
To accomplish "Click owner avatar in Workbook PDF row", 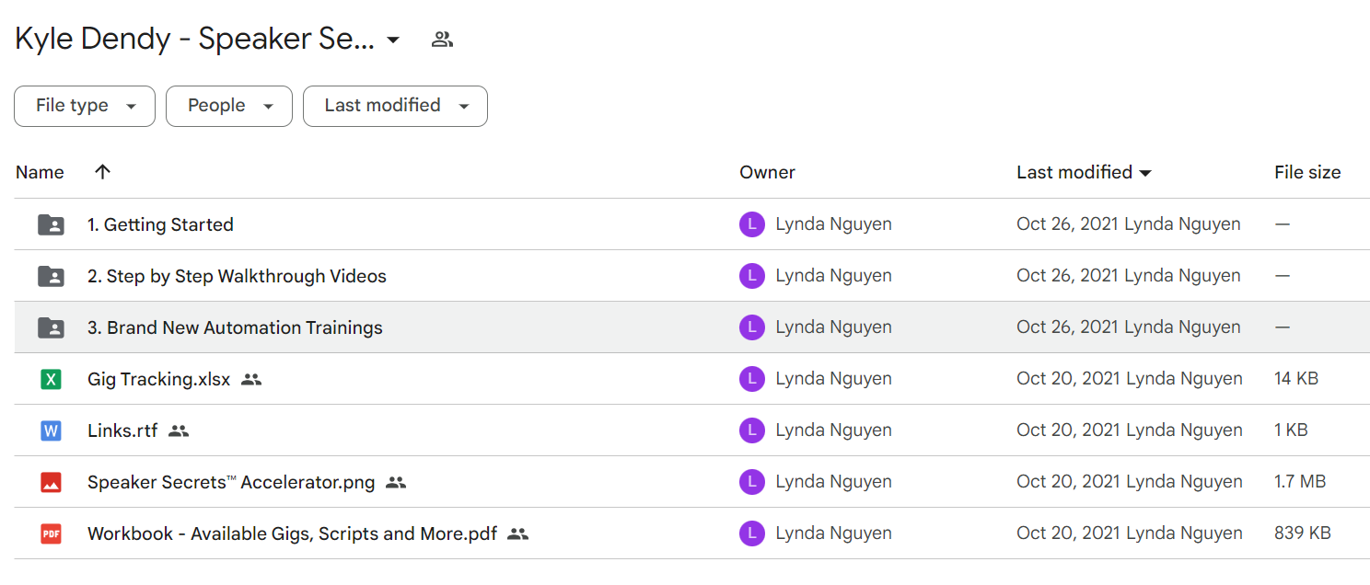I will (x=752, y=533).
